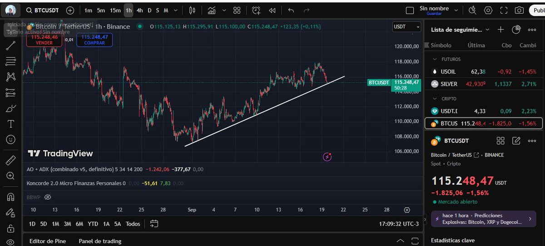Open the BTCUSDT symbol search
This screenshot has height=246, width=545.
43,10
